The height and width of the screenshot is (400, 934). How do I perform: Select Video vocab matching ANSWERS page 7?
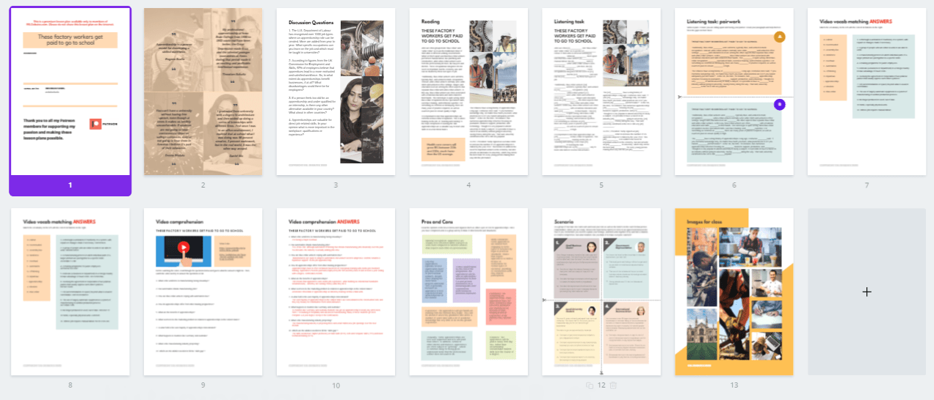pos(867,92)
